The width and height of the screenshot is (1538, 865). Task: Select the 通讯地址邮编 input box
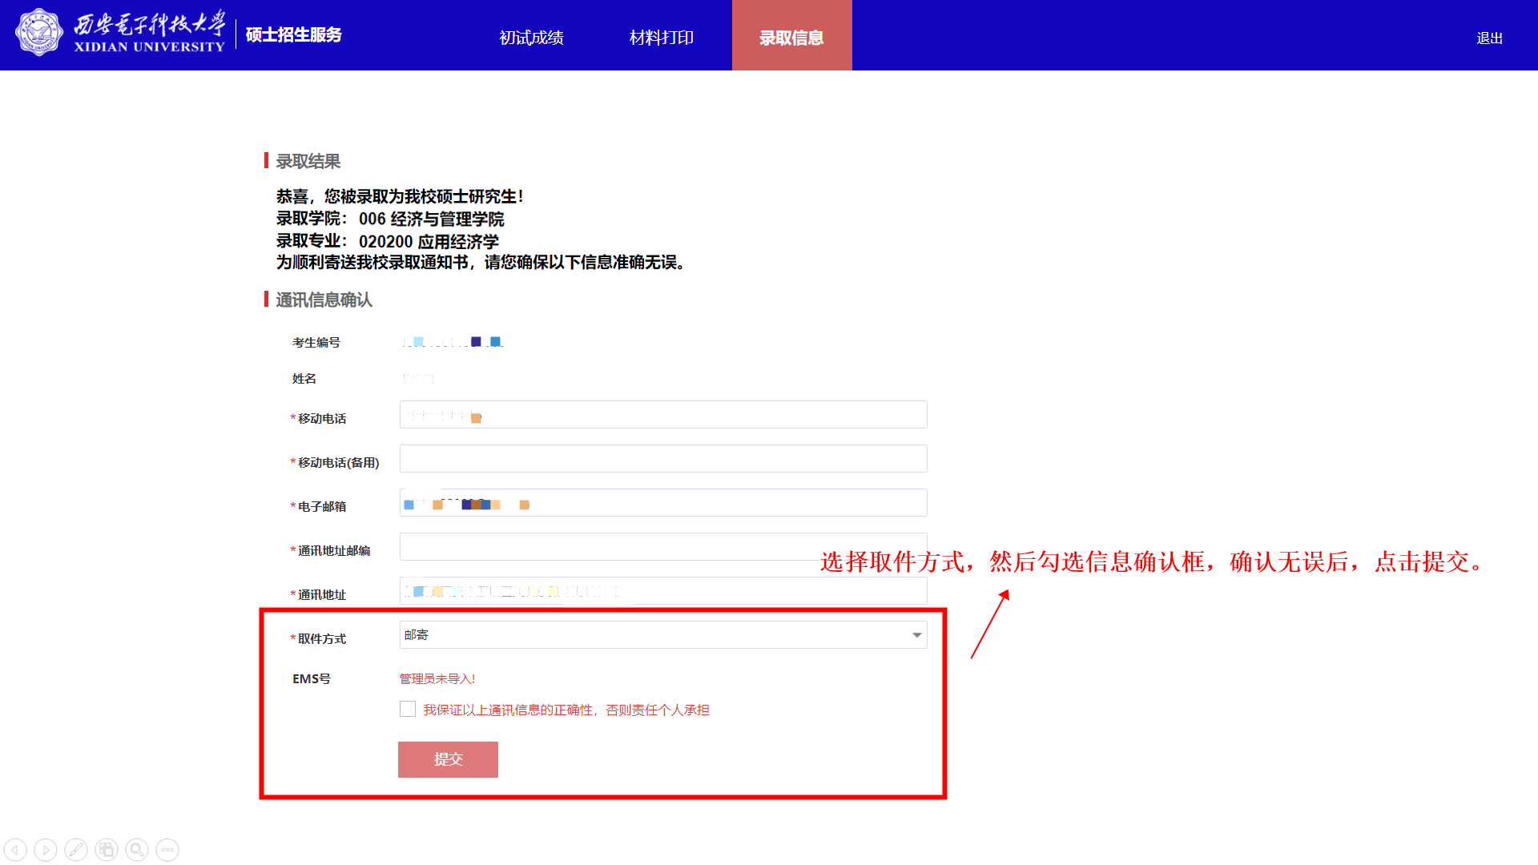(609, 546)
